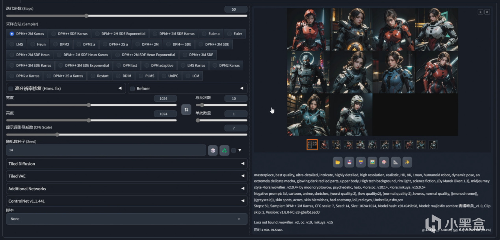Expand the Hires. fix section arrow

[x=120, y=88]
